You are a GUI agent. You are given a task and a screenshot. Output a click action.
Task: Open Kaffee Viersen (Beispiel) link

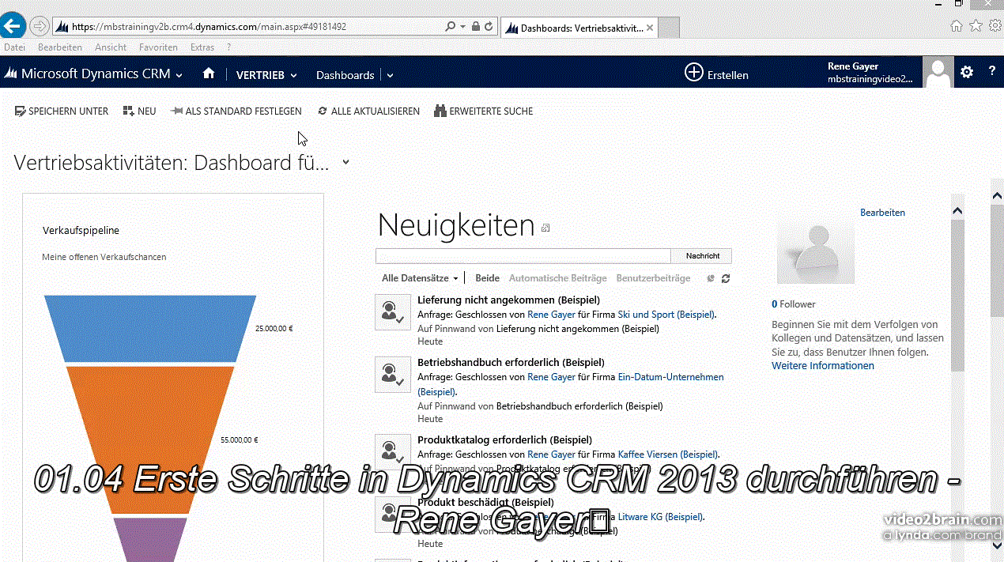click(x=667, y=455)
